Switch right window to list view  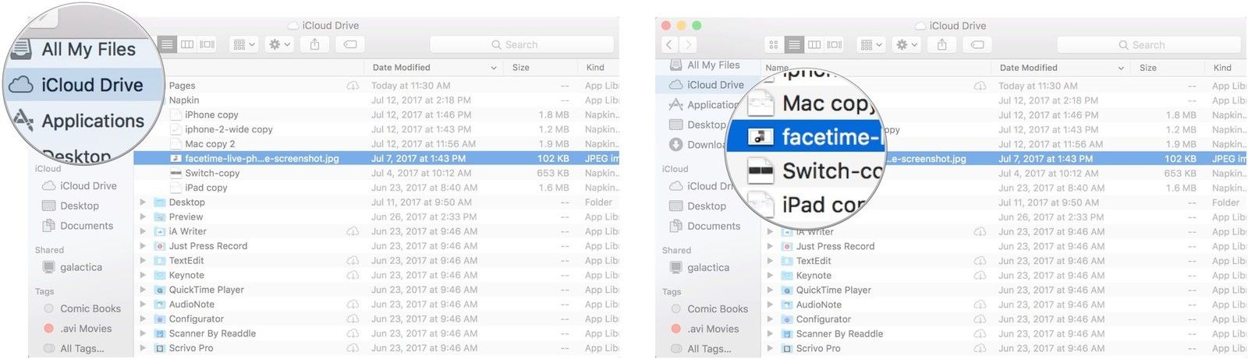(794, 45)
